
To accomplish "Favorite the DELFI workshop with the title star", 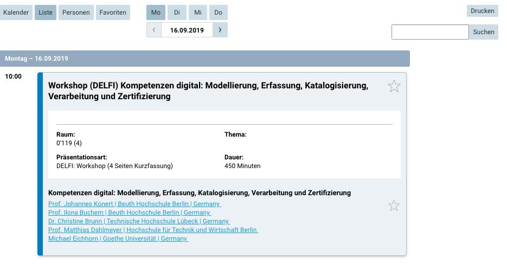I will [x=394, y=86].
